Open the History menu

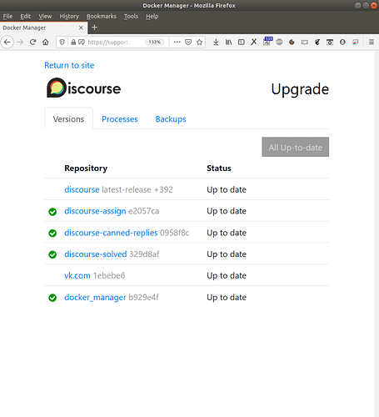[x=69, y=17]
